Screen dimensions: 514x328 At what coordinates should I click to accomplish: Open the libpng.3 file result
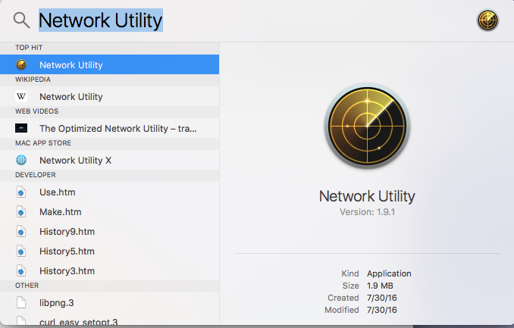[x=109, y=302]
